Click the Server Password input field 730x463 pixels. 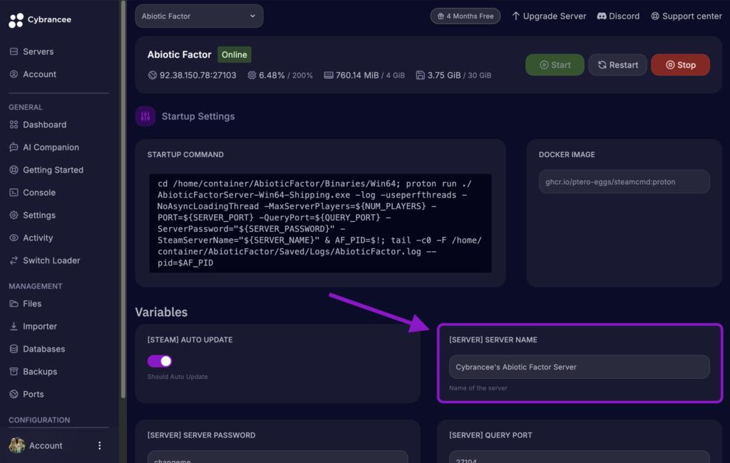pyautogui.click(x=277, y=457)
